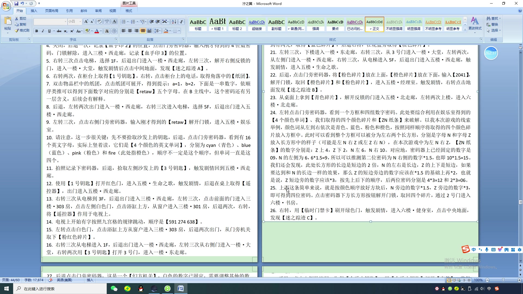The image size is (523, 294).
Task: Click the Character Border icon
Action: [x=114, y=22]
